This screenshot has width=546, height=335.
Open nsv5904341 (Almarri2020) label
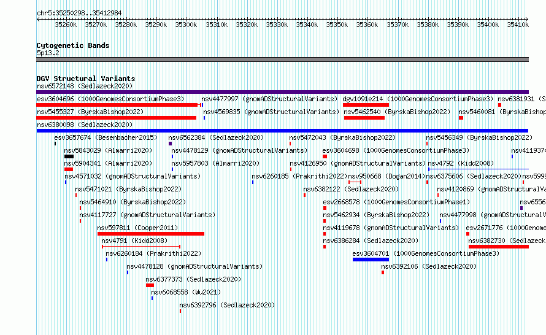(108, 163)
